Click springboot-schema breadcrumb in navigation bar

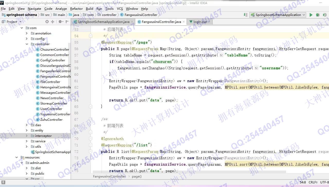(22, 15)
